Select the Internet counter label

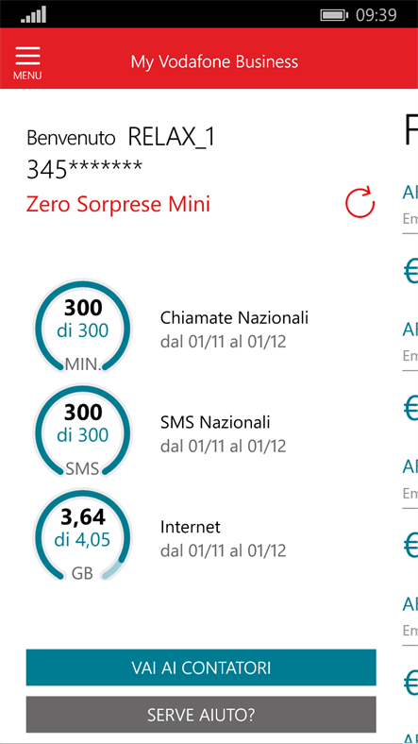[x=191, y=527]
